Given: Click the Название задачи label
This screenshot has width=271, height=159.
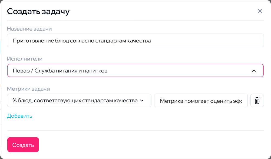Looking at the screenshot, I should [x=29, y=29].
